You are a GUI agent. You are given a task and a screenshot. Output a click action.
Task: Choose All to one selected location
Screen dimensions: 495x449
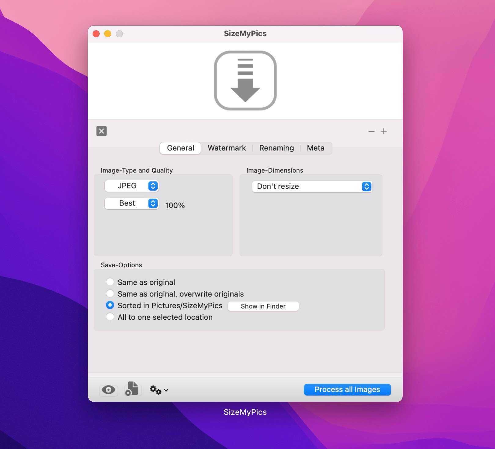tap(110, 317)
